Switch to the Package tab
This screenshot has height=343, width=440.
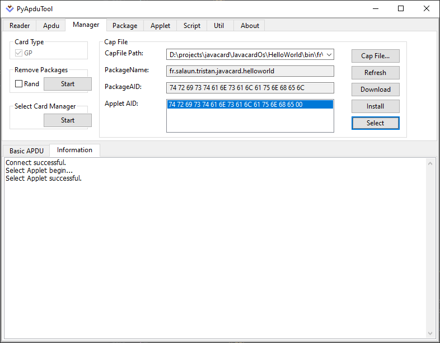click(x=125, y=26)
